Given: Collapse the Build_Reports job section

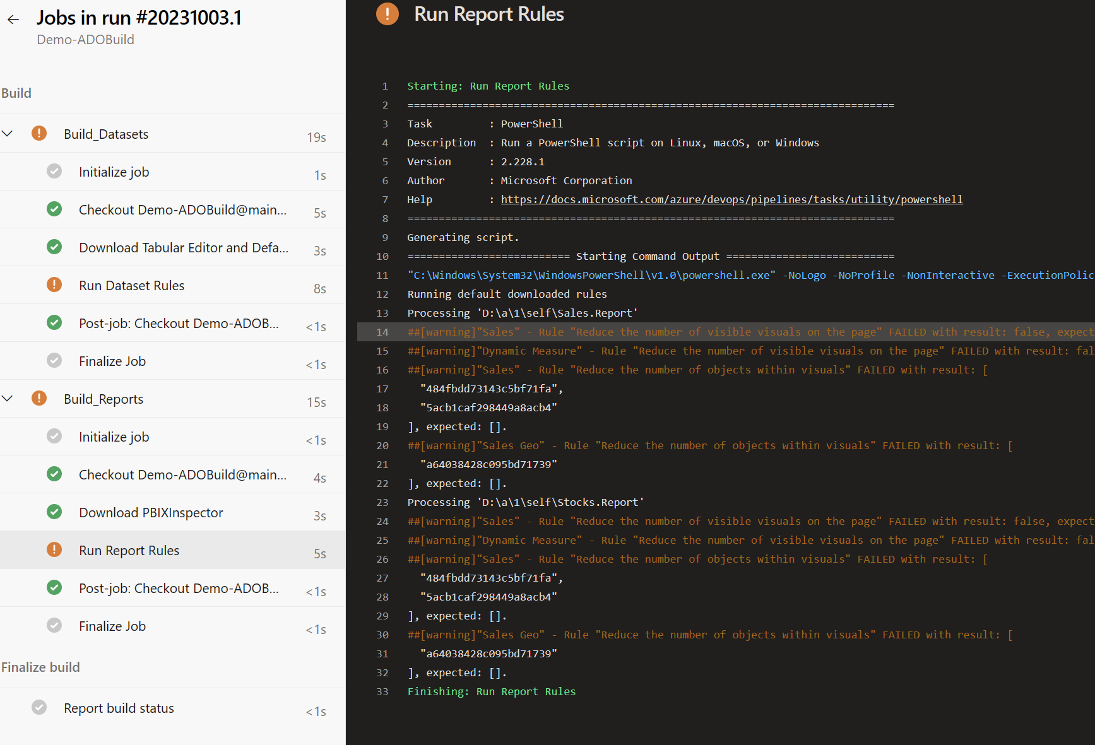Looking at the screenshot, I should [8, 398].
